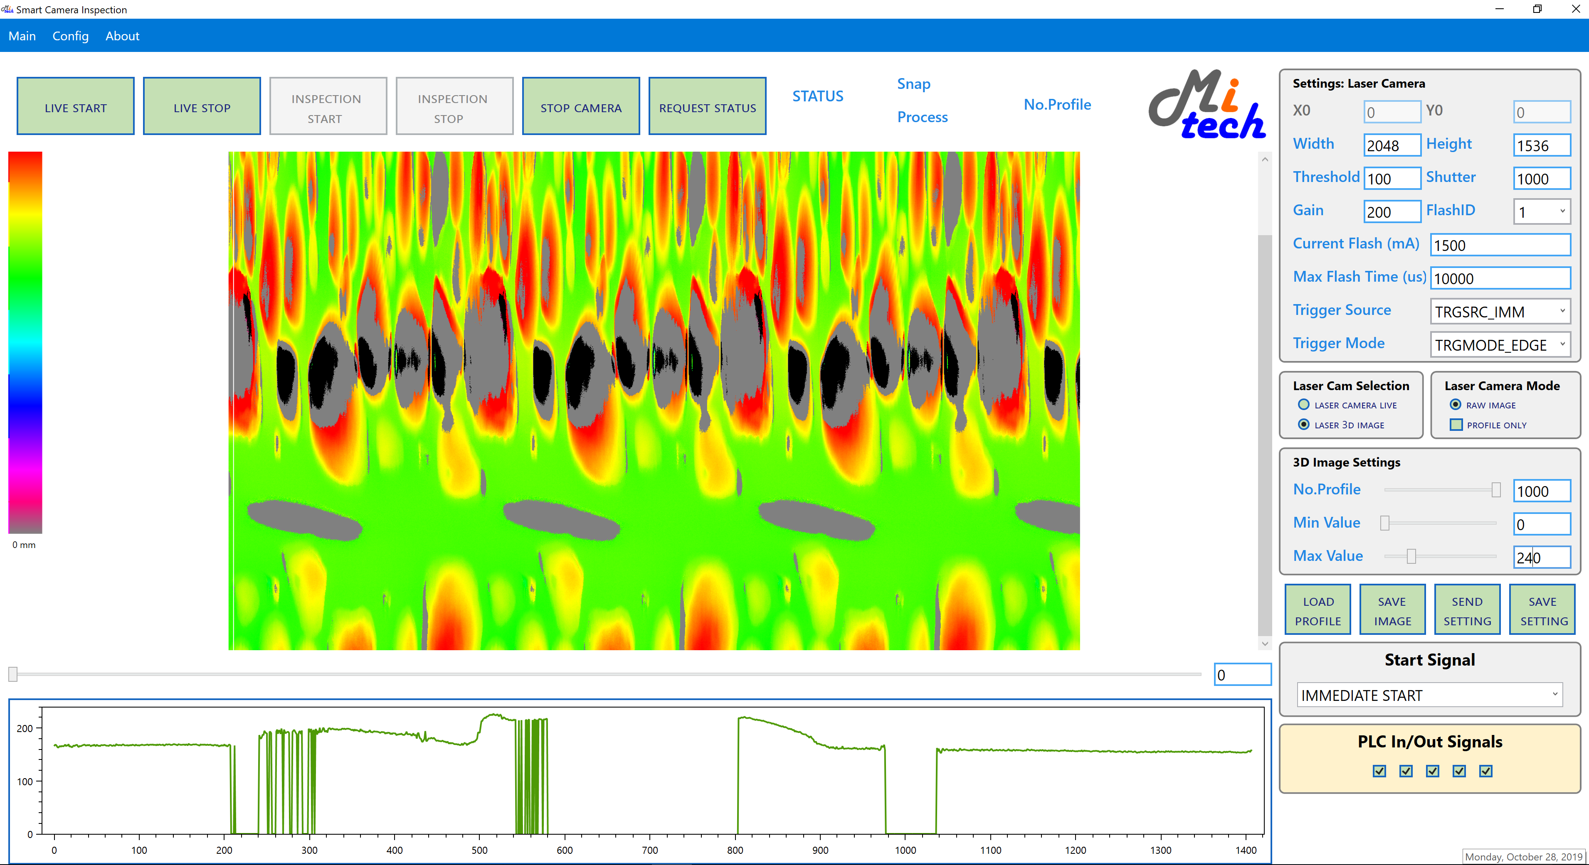The image size is (1589, 865).
Task: Toggle first PLC signal checkbox
Action: 1379,771
